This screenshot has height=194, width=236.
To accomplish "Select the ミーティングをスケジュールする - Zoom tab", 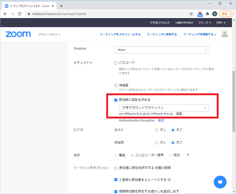I will [29, 6].
